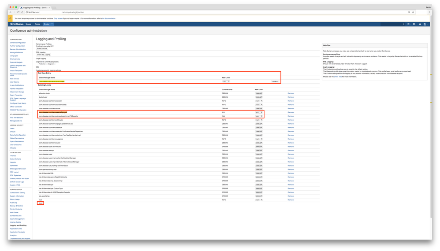Open level dropdown for root row
440x251 pixels.
pyautogui.click(x=259, y=200)
